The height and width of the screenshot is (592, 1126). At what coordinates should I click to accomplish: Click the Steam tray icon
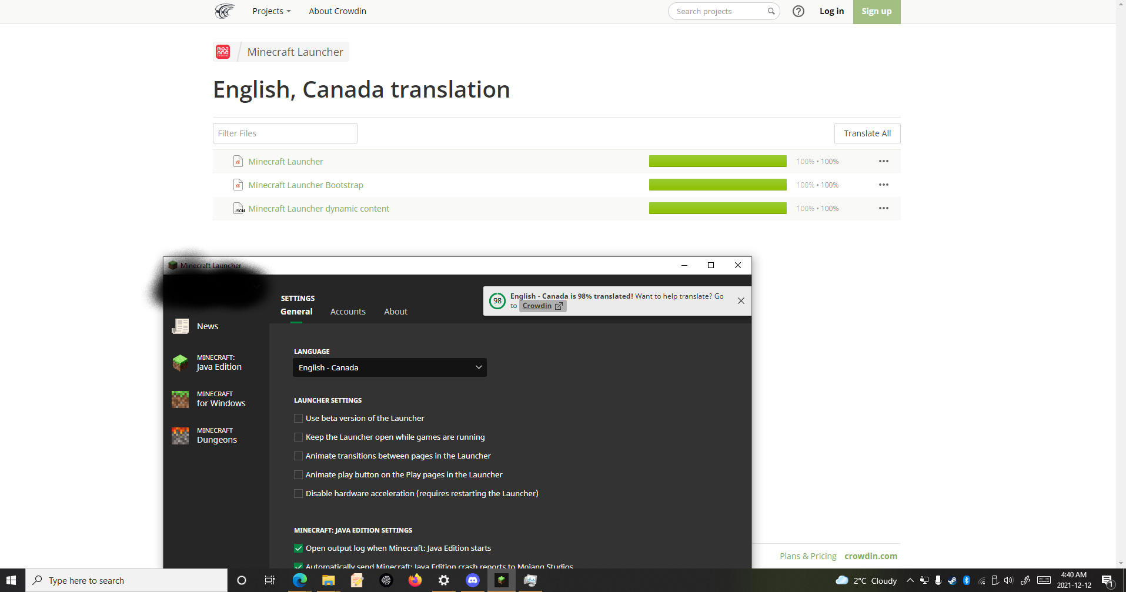[x=952, y=581]
